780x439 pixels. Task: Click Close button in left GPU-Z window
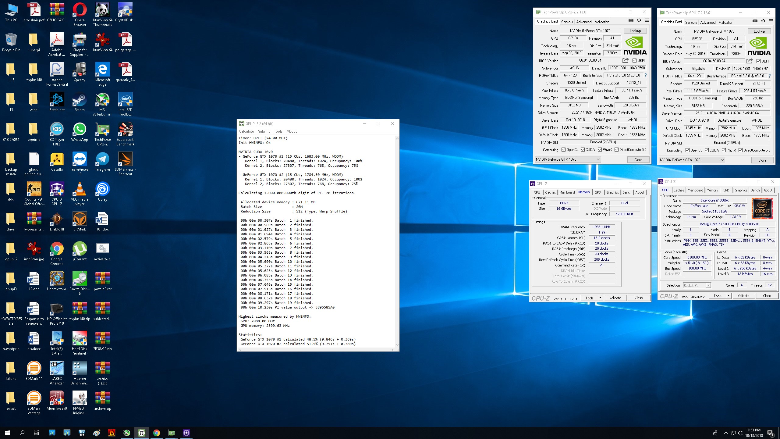(638, 159)
